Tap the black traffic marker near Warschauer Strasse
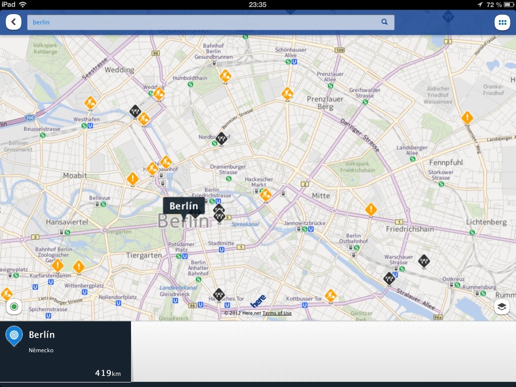Screen dimensions: 516x387 click(425, 261)
